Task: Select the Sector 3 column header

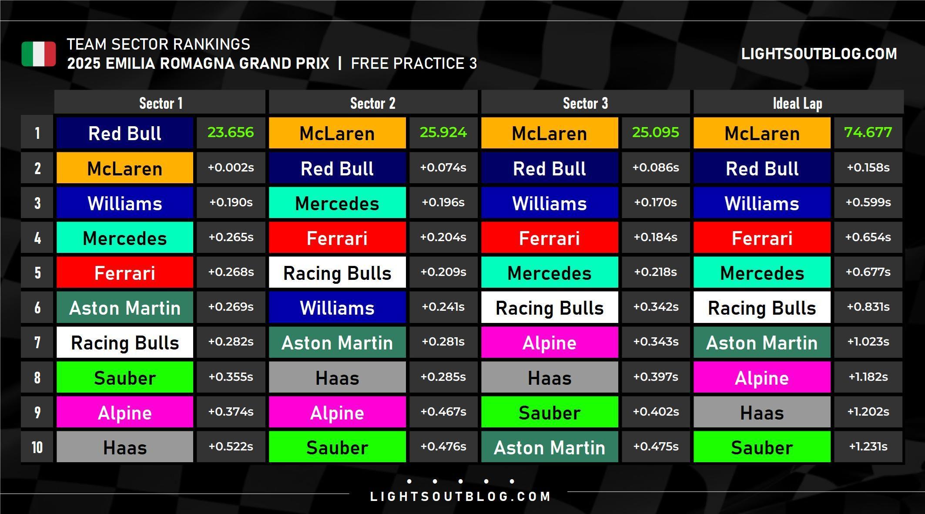Action: click(585, 103)
